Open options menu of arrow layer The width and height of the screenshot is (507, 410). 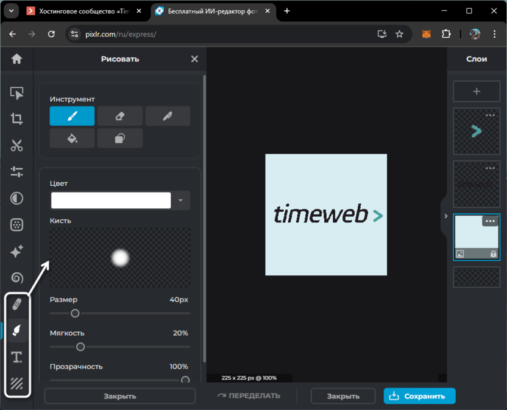click(490, 115)
